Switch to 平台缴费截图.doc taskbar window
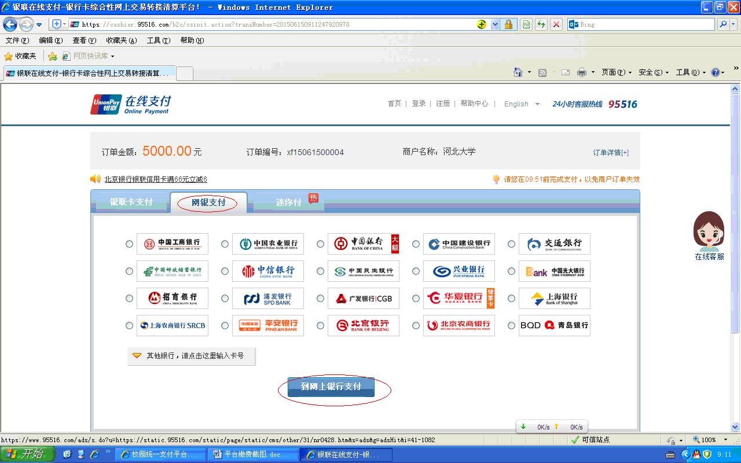The image size is (741, 463). click(x=254, y=455)
